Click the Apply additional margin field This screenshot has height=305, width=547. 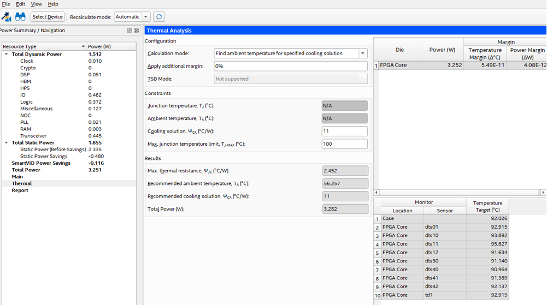[x=291, y=66]
